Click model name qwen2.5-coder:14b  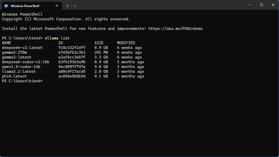click(x=21, y=67)
